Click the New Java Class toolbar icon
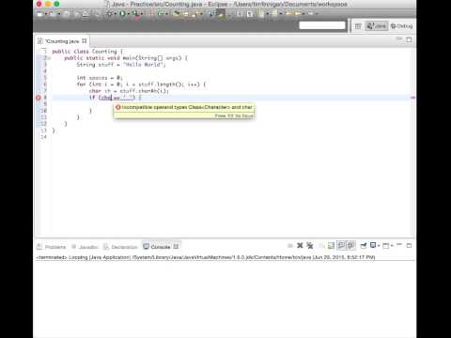This screenshot has height=338, width=451. pos(161,14)
